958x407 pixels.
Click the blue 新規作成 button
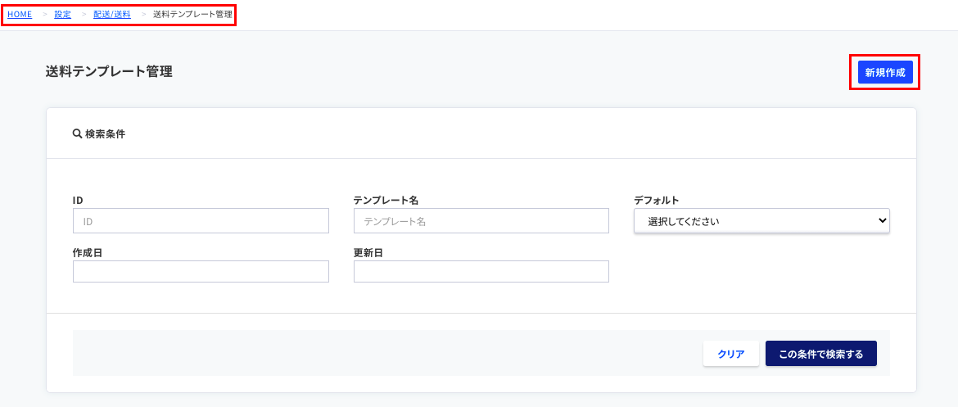click(x=885, y=72)
